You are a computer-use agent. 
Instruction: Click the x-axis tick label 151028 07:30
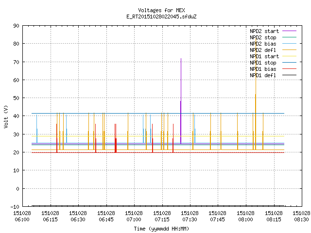tap(190, 216)
